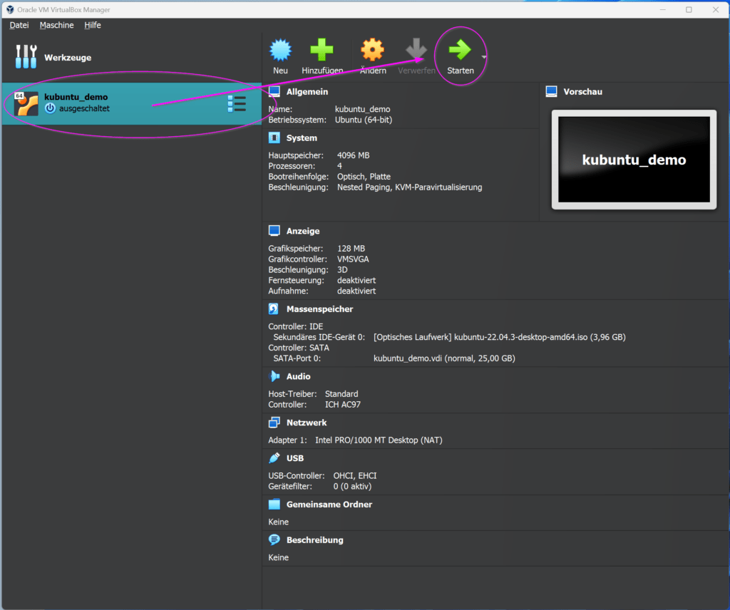Image resolution: width=730 pixels, height=610 pixels.
Task: Click the Betriebssystem value Ubuntu (64-bit)
Action: pos(364,120)
